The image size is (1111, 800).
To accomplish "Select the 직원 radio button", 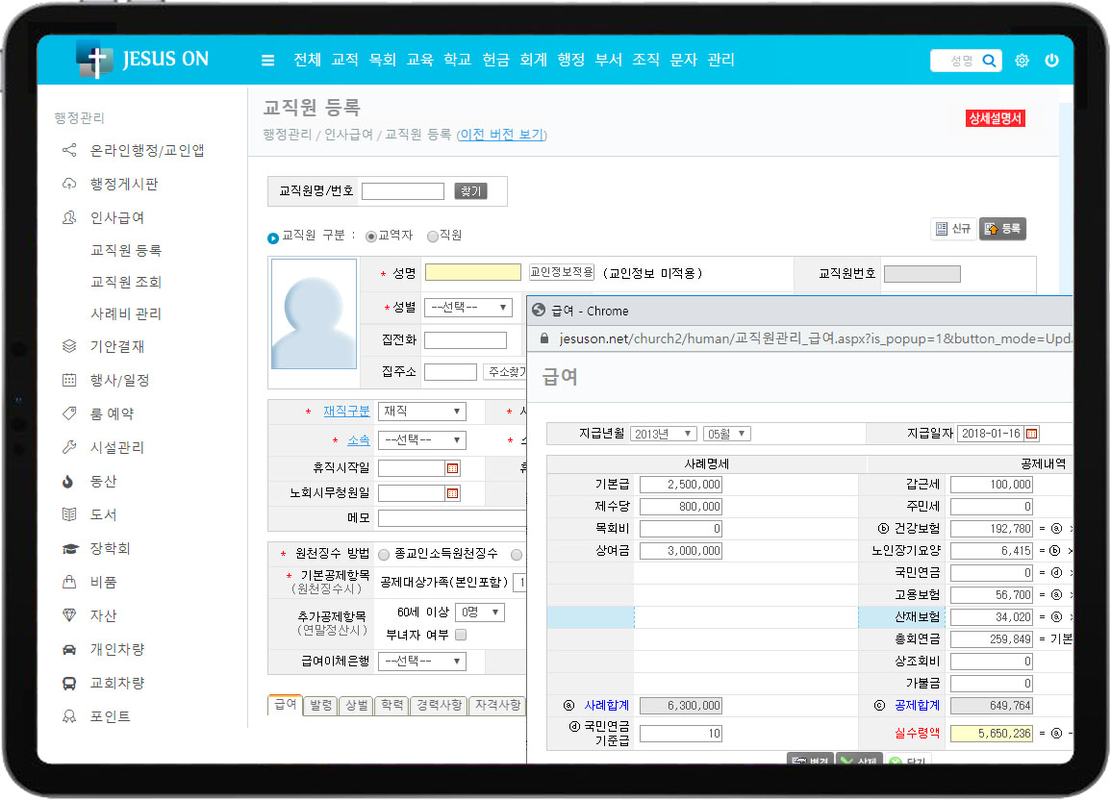I will 432,236.
